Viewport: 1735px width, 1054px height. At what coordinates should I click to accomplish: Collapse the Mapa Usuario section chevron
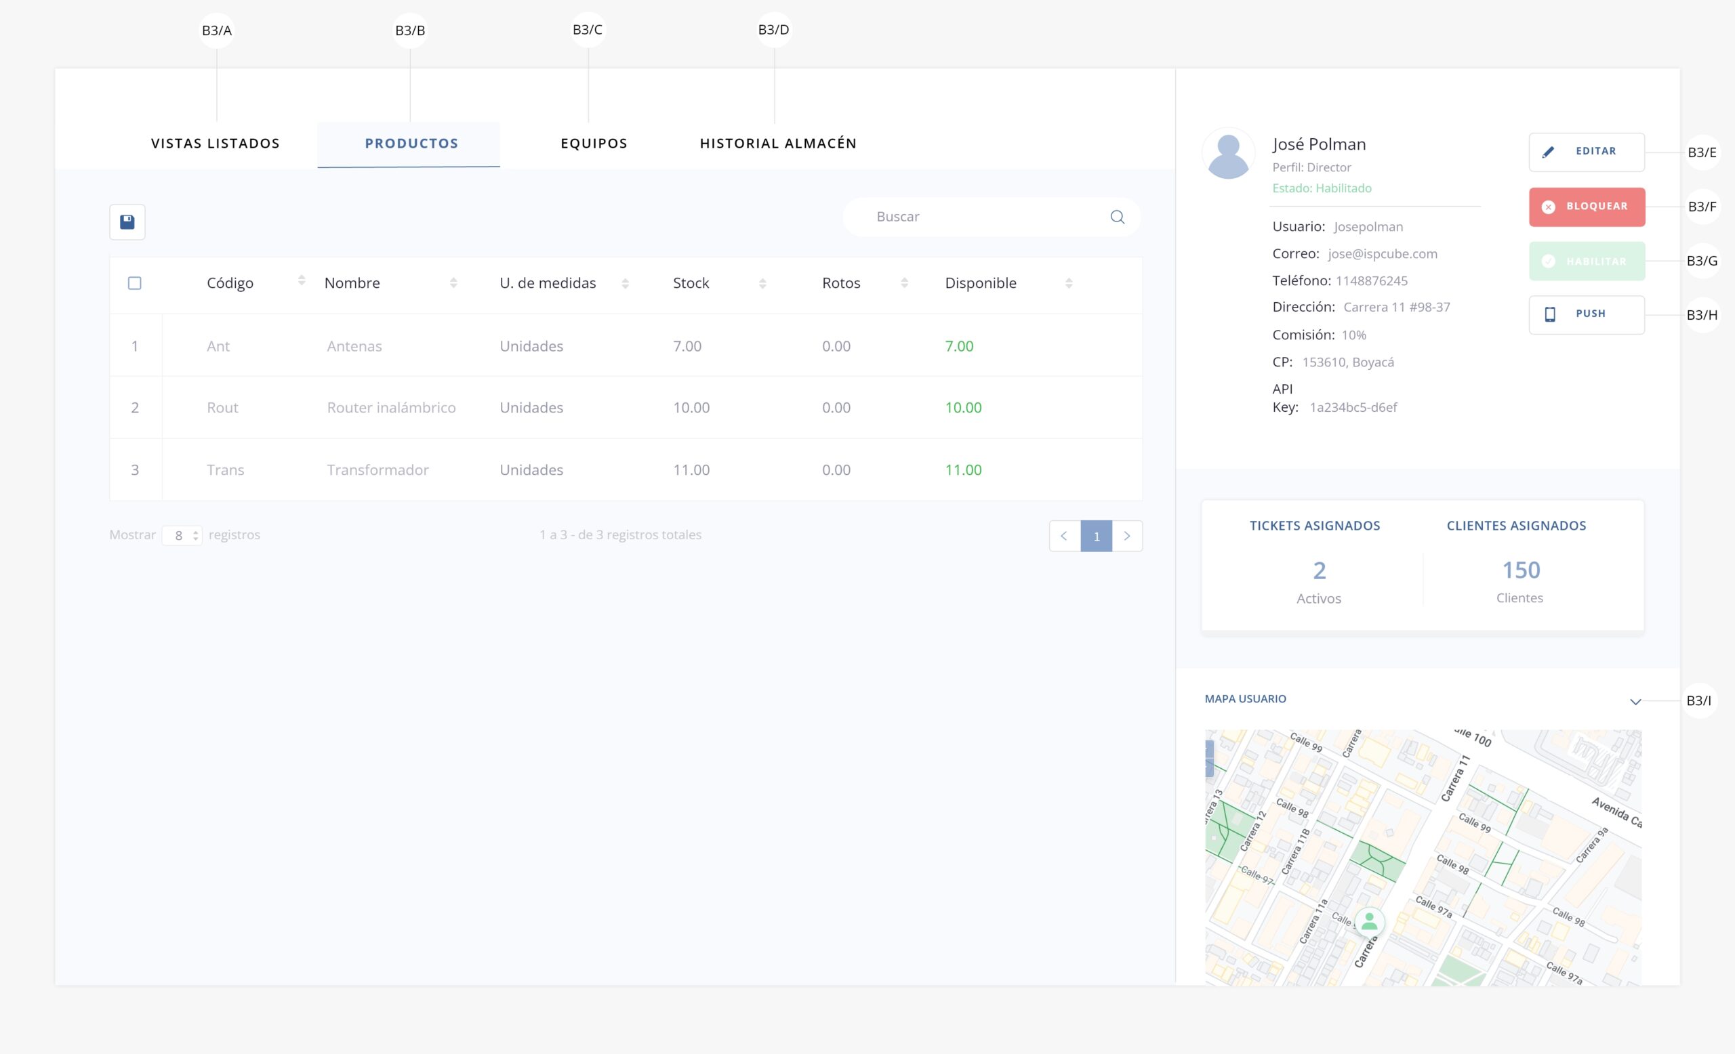click(1635, 702)
